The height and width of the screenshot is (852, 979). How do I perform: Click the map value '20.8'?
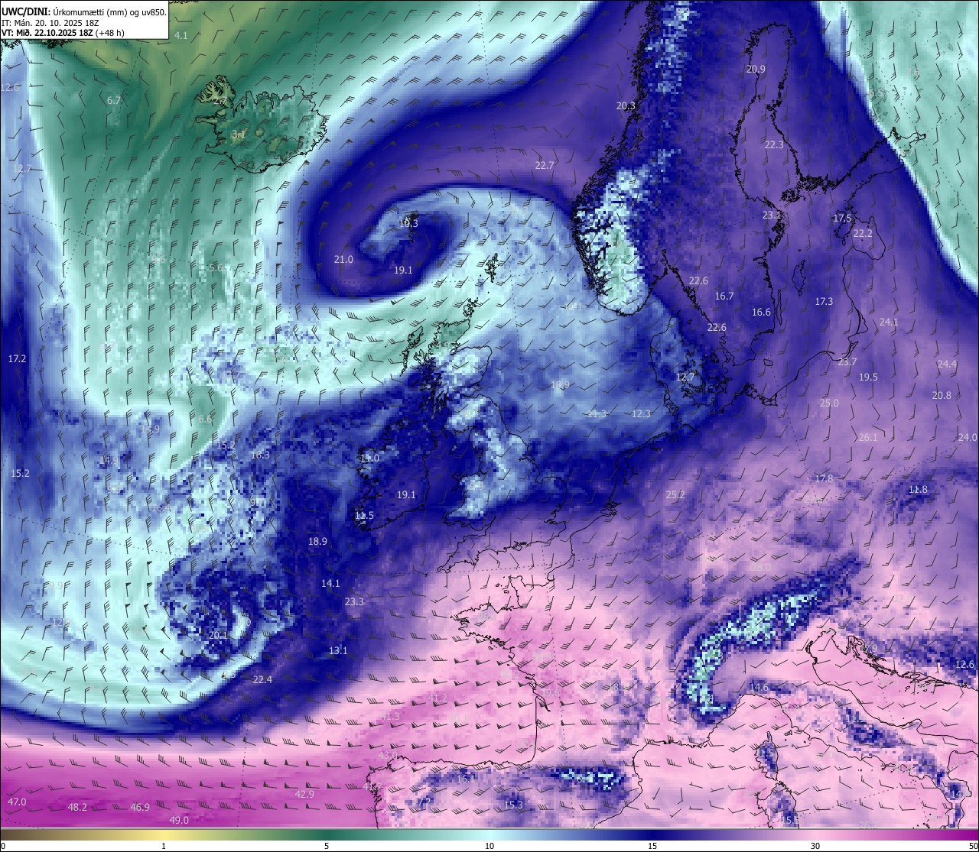[942, 395]
